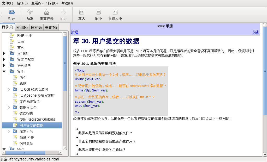Viewport: 267px width, 162px height.
Task: Click the tree panel scroll-down arrow
Action: click(65, 148)
